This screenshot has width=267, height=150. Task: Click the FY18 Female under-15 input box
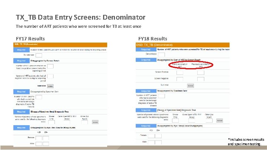(151, 136)
